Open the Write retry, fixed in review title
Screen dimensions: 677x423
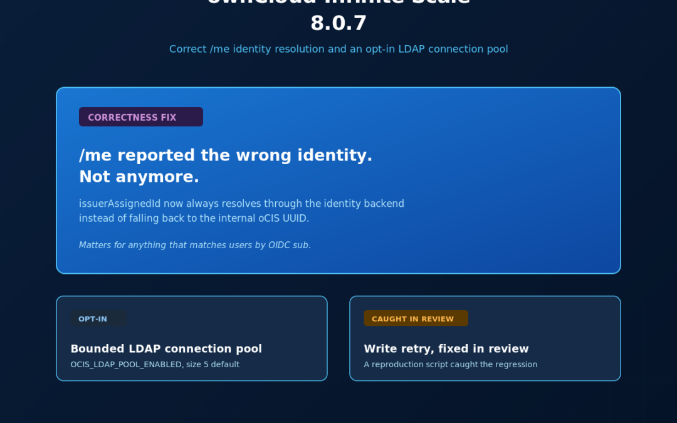tap(446, 349)
